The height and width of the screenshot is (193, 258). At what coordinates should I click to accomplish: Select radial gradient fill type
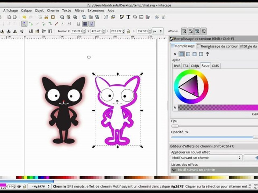click(x=195, y=54)
